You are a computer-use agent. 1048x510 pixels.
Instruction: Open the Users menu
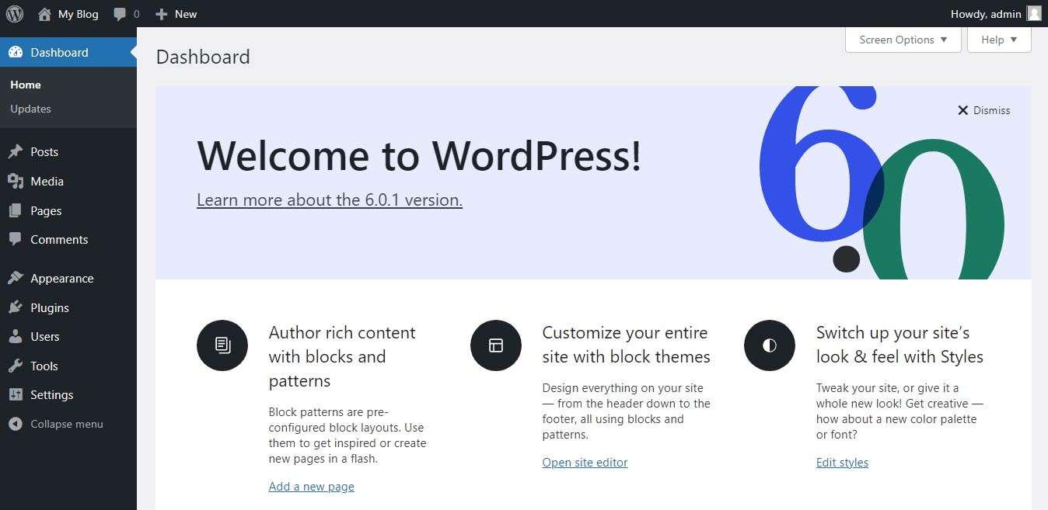click(68, 336)
